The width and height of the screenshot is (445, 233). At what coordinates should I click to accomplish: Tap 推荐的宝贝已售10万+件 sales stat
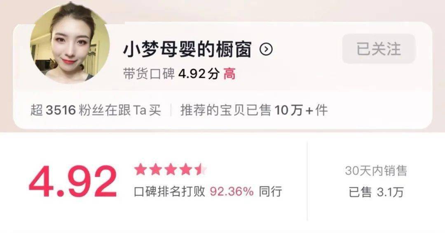(254, 110)
